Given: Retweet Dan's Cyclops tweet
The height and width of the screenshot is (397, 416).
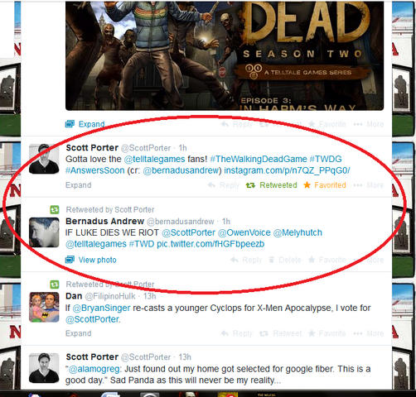Looking at the screenshot, I should (x=280, y=333).
